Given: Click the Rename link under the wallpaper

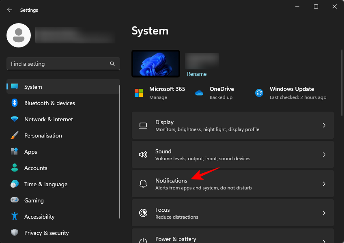Looking at the screenshot, I should click(197, 74).
